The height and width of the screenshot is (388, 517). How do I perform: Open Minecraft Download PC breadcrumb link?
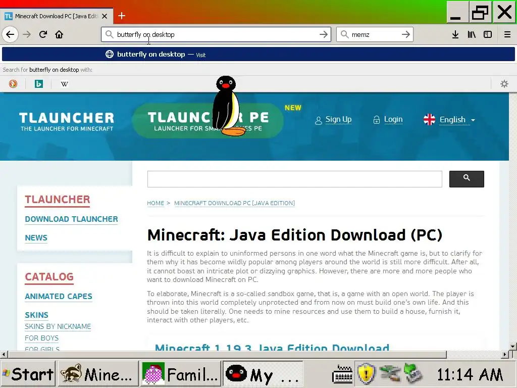[234, 203]
